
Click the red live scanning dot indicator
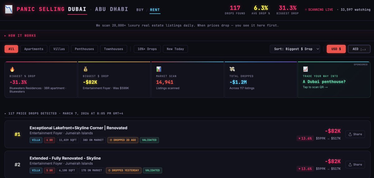(306, 10)
